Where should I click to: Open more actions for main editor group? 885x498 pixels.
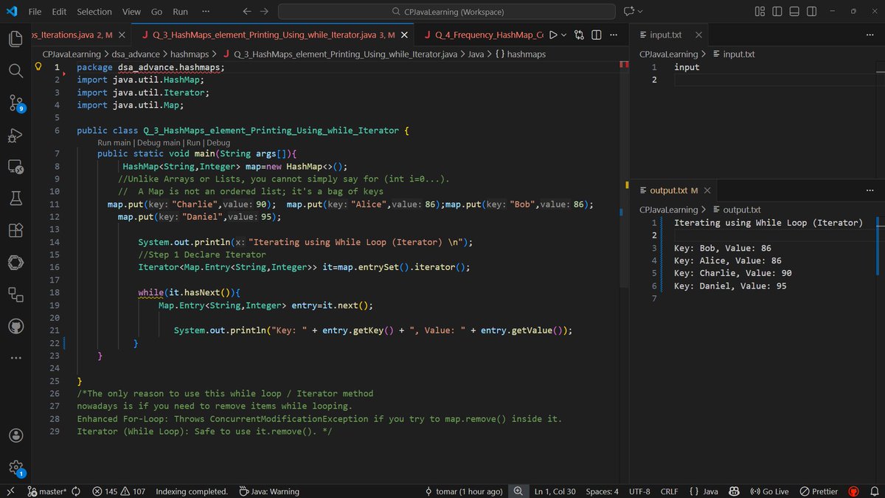click(613, 35)
